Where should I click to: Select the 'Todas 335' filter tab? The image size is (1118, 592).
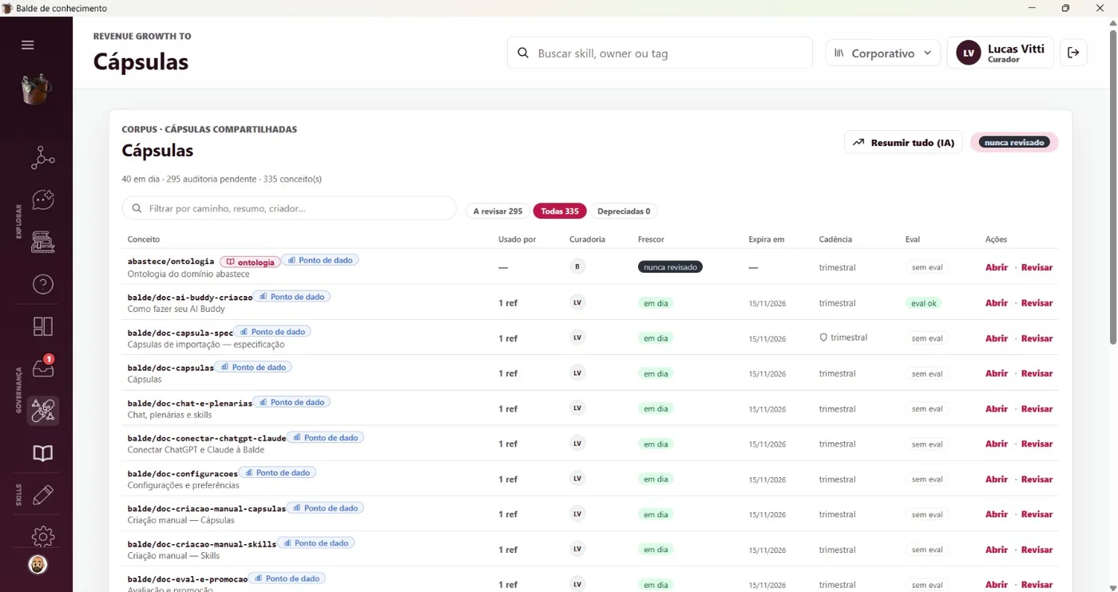tap(560, 211)
